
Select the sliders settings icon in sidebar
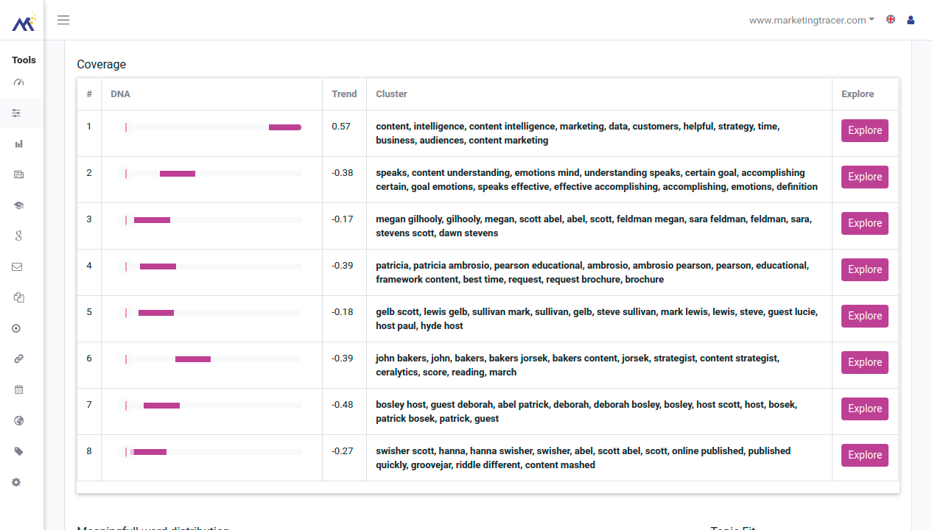pyautogui.click(x=17, y=113)
